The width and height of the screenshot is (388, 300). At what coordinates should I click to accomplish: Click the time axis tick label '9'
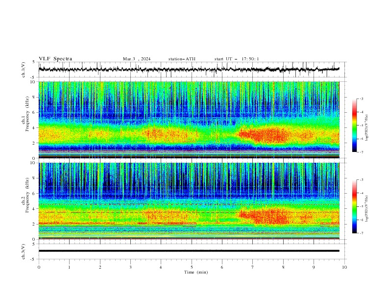coord(314,267)
